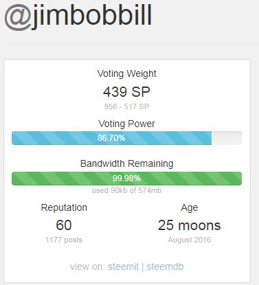Click the reputation score 60
The image size is (259, 285).
click(64, 225)
